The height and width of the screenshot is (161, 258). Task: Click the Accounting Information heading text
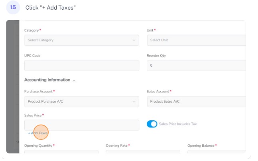[x=47, y=80]
